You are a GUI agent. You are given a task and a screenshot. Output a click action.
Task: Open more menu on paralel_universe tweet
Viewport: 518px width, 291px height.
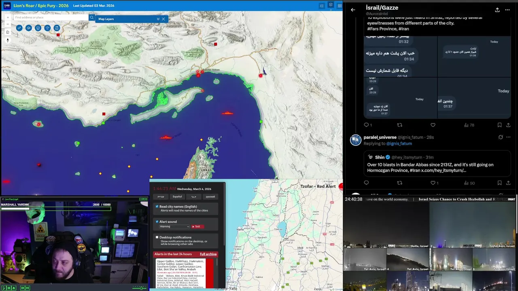[508, 137]
